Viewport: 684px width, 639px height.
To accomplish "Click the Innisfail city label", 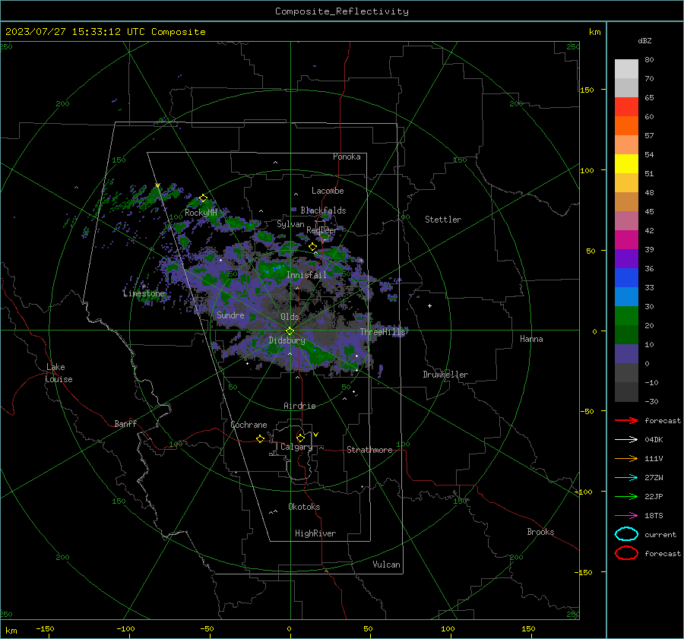I will pyautogui.click(x=306, y=275).
